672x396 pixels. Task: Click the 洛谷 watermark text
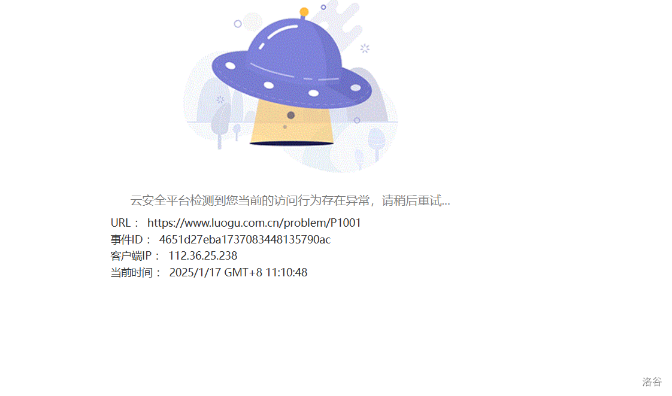coord(652,382)
